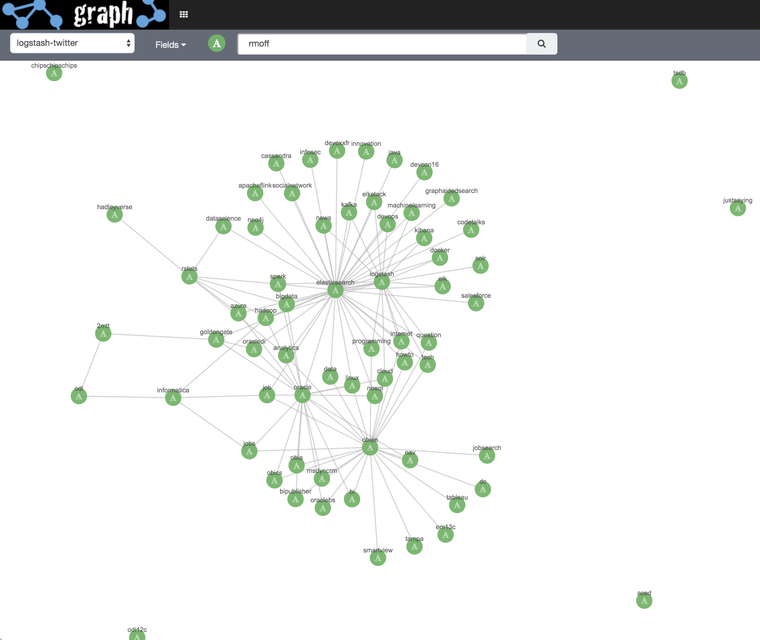The image size is (760, 640).
Task: Click the search magnifier button
Action: 541,43
